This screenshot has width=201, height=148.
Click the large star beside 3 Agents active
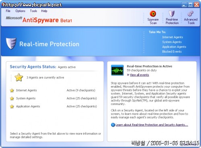(x=19, y=77)
